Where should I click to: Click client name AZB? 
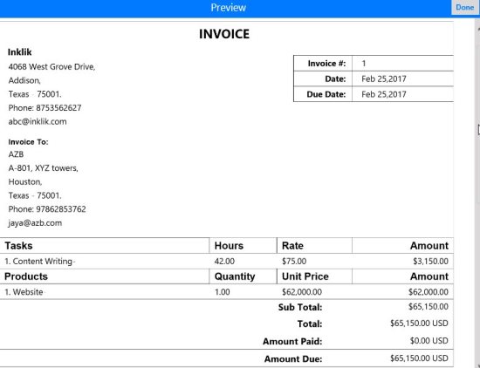pos(16,154)
